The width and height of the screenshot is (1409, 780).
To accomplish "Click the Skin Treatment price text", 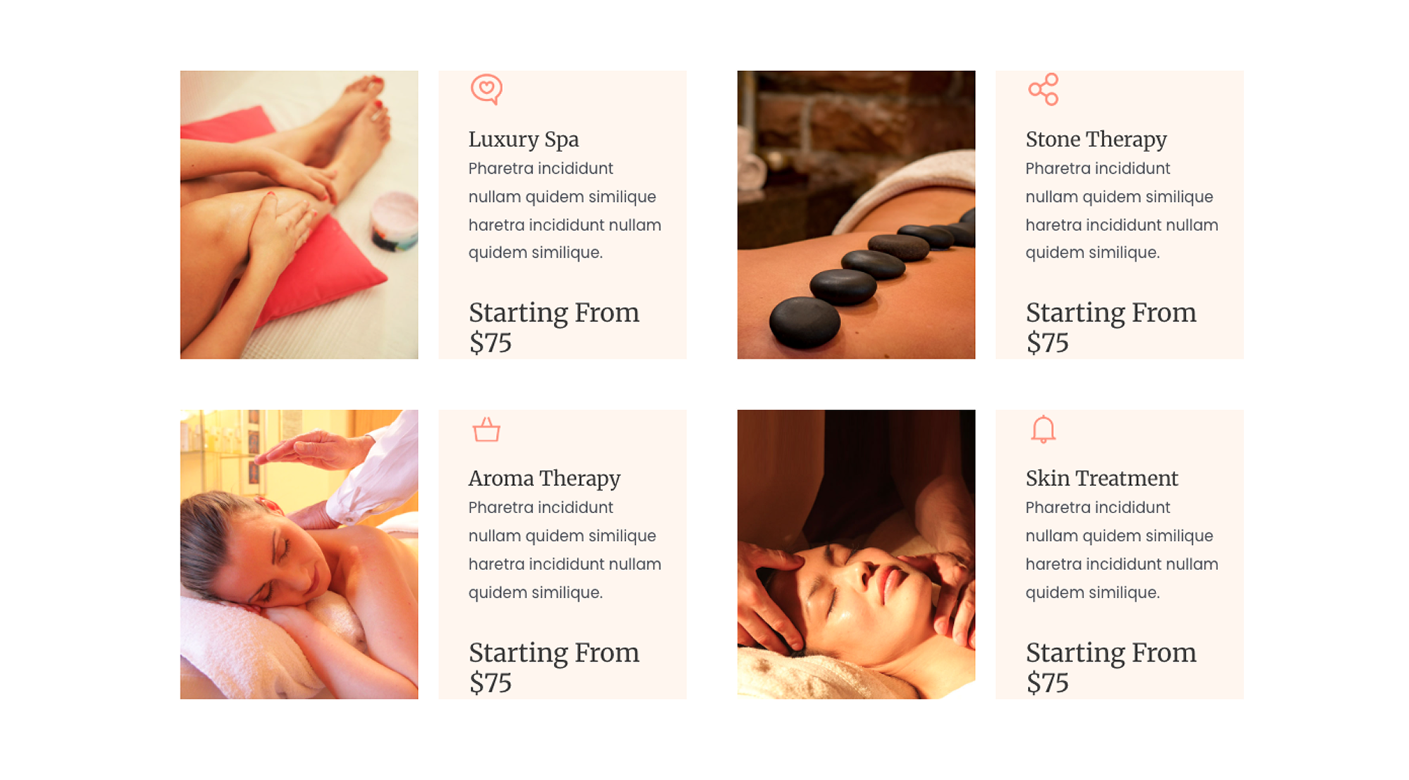I will pyautogui.click(x=1111, y=667).
